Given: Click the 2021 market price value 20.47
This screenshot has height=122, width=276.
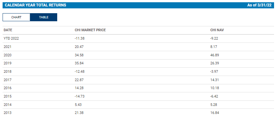Looking at the screenshot, I should coord(79,47).
